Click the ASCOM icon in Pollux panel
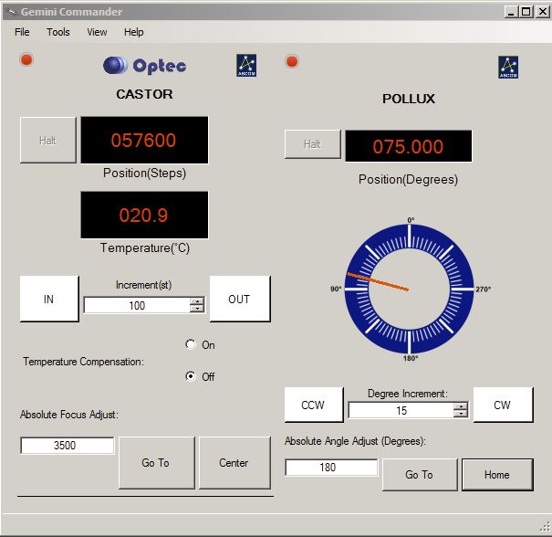552x537 pixels. pos(508,67)
